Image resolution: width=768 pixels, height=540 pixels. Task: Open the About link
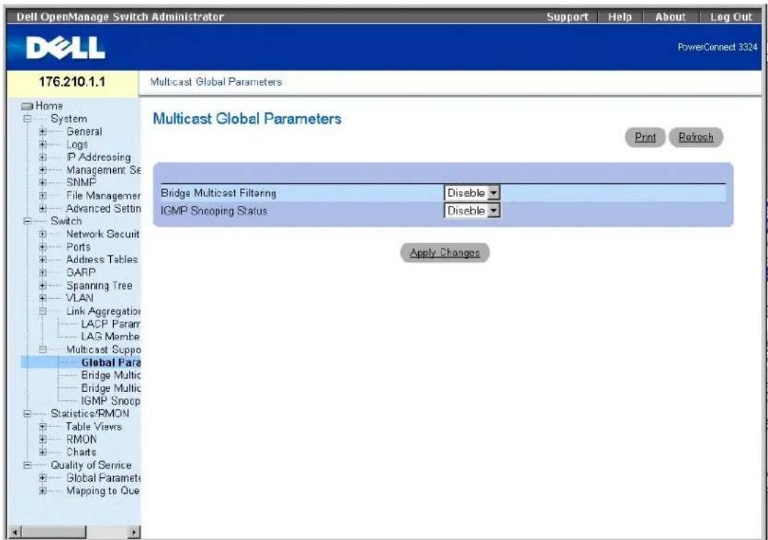670,17
